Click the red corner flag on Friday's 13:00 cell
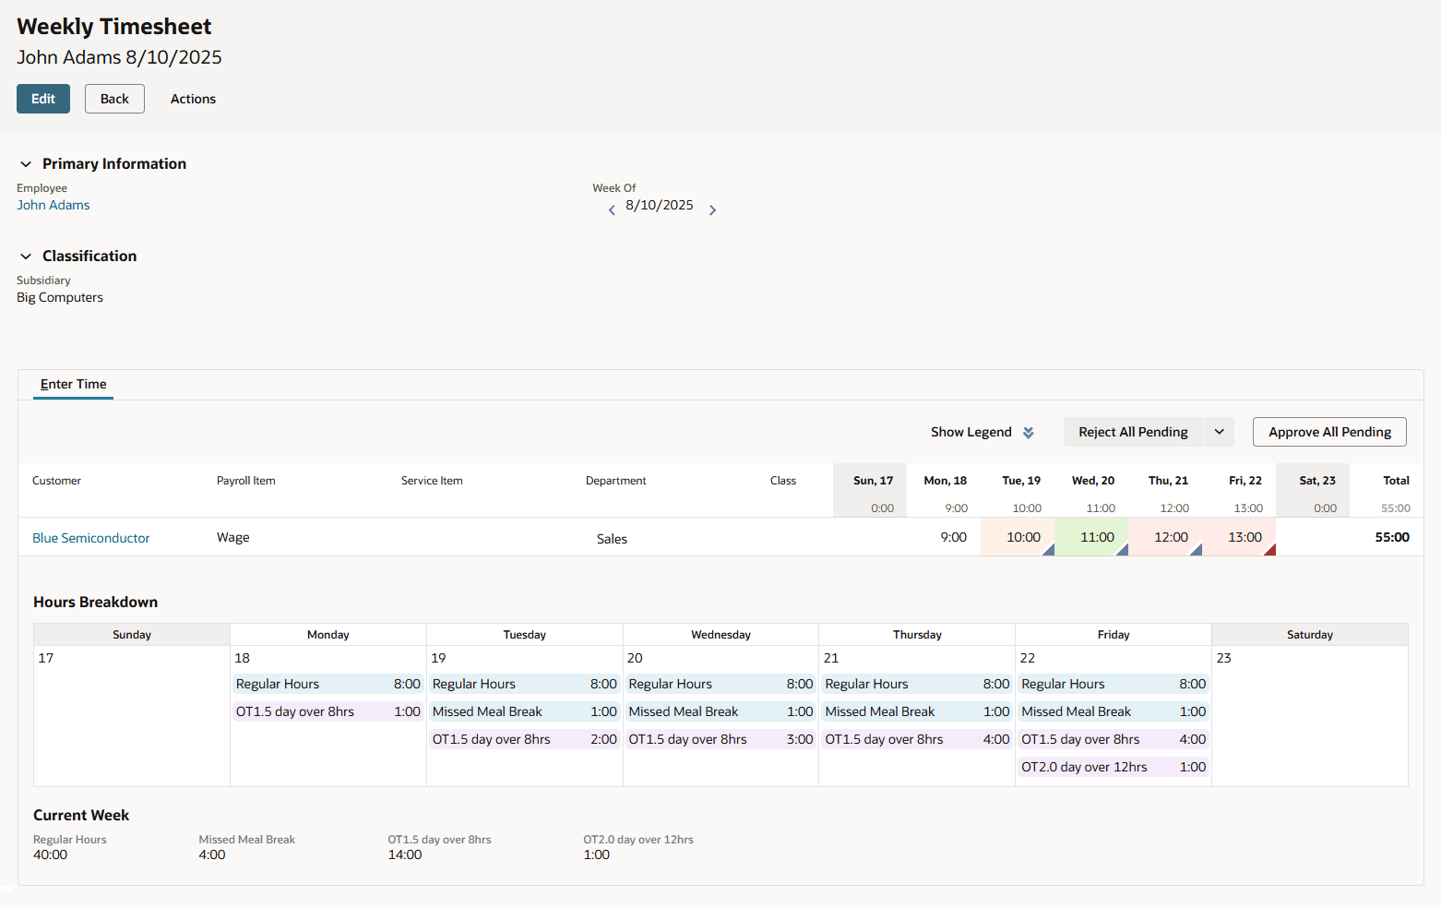 (x=1270, y=550)
